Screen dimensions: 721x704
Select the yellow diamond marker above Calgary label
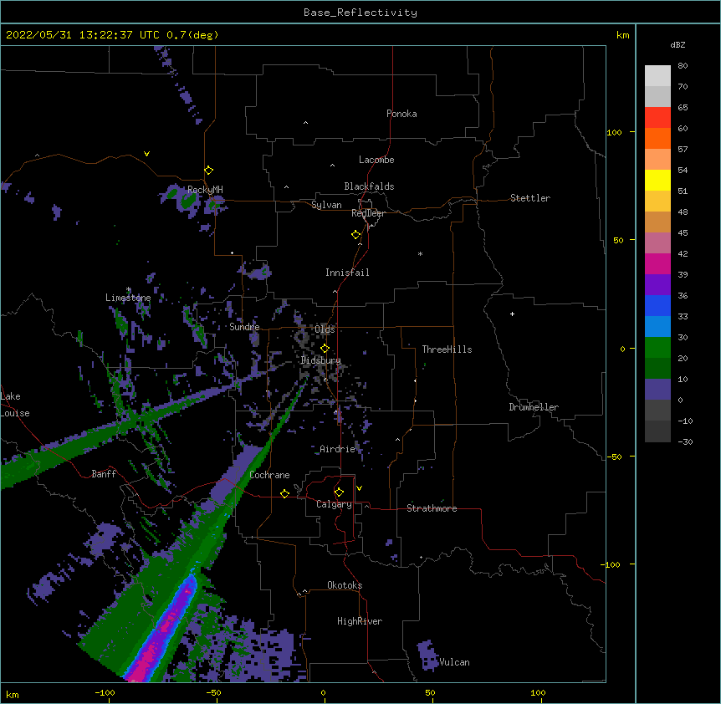[339, 492]
